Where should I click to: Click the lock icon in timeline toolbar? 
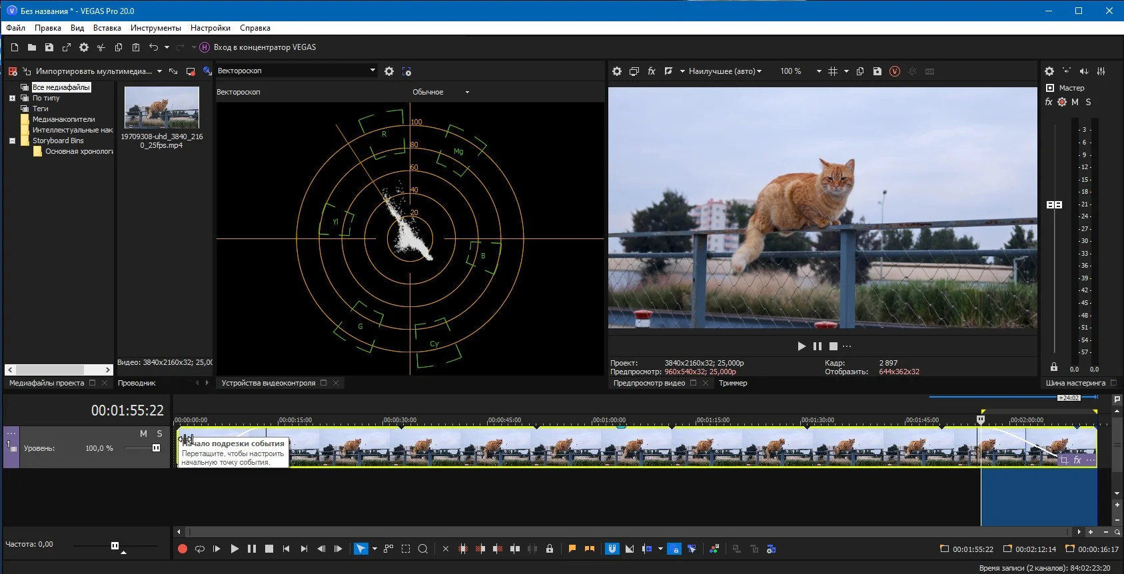(549, 549)
